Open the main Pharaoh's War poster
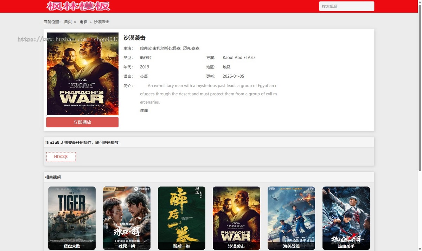The image size is (422, 251). [83, 74]
